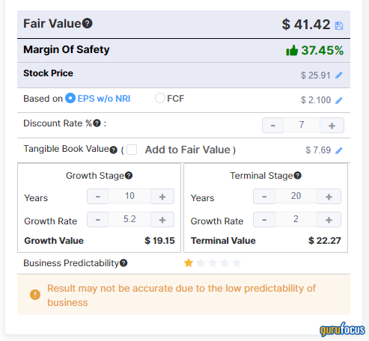
Task: Increase Terminal Stage years with plus
Action: pyautogui.click(x=329, y=197)
